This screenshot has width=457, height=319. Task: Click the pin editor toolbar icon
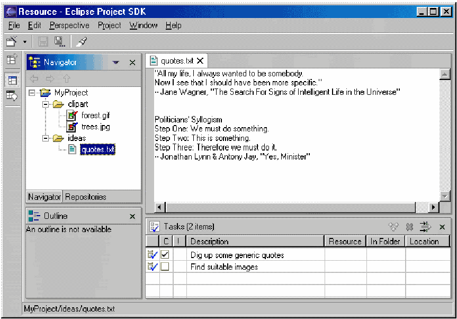click(82, 41)
